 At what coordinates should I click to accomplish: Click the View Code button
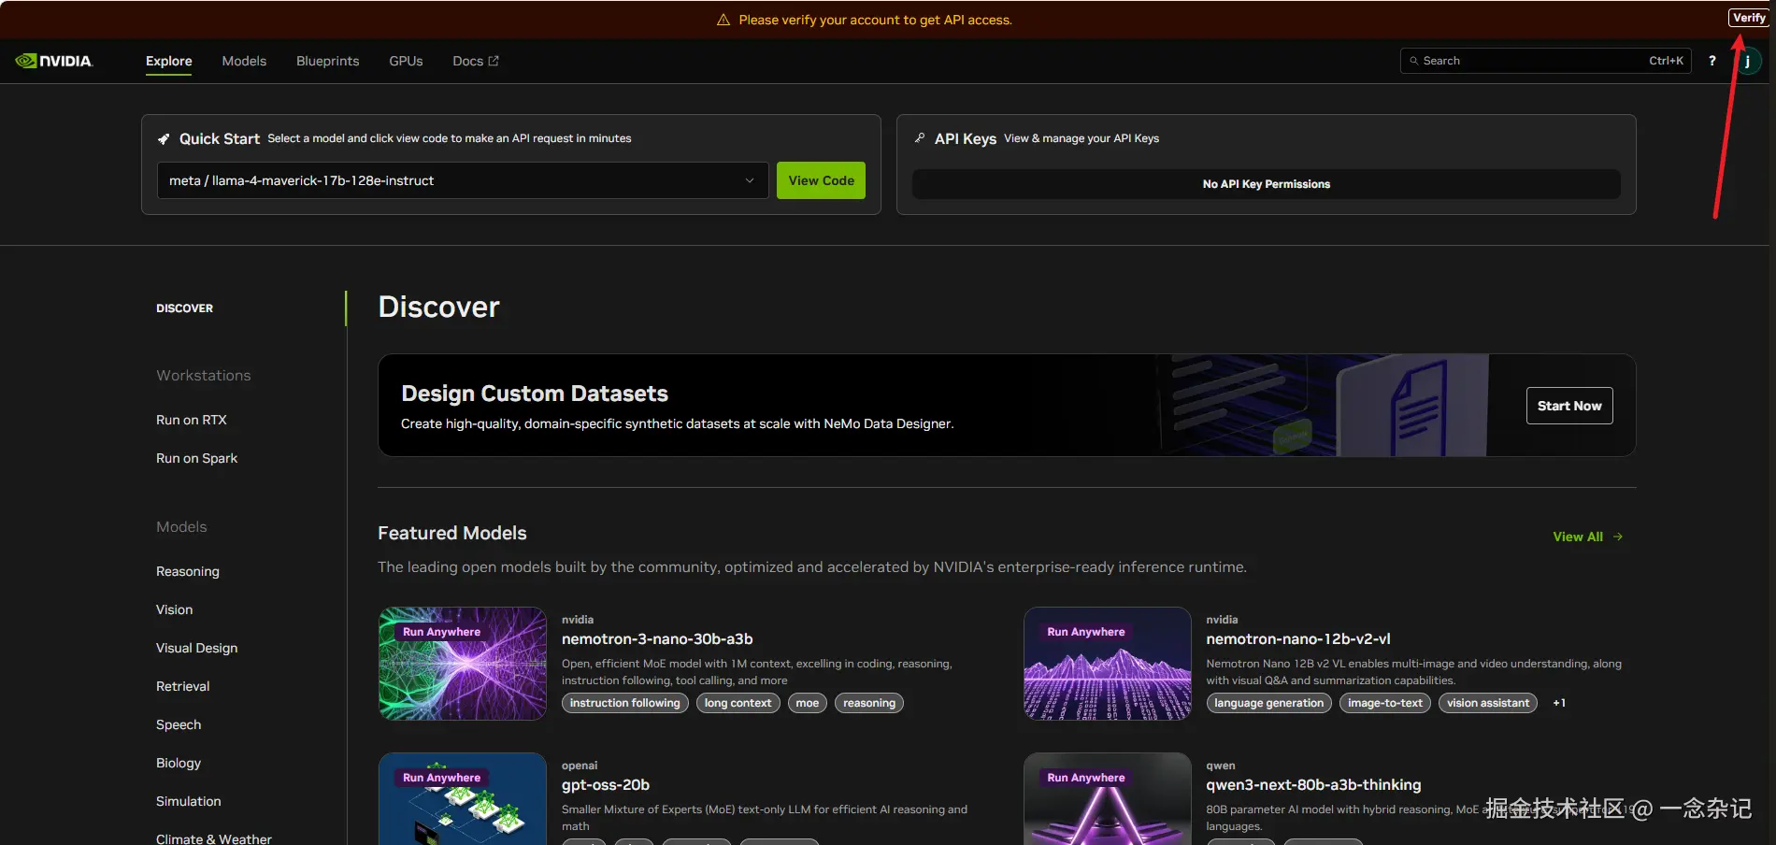coord(821,180)
